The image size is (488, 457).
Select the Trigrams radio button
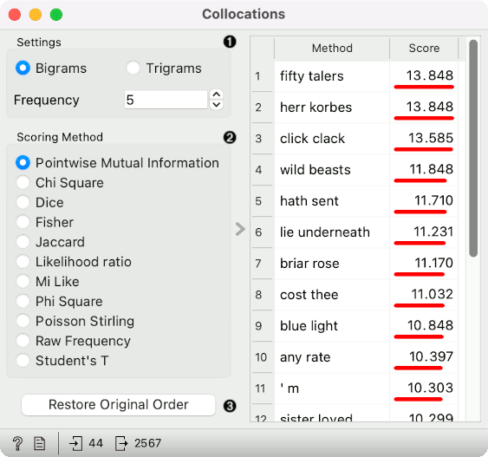[x=133, y=68]
